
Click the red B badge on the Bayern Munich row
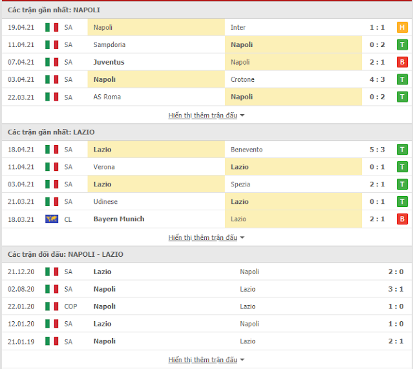402,219
